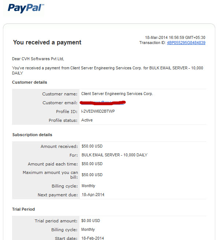
Task: Click the Customer name value
Action: click(x=117, y=94)
